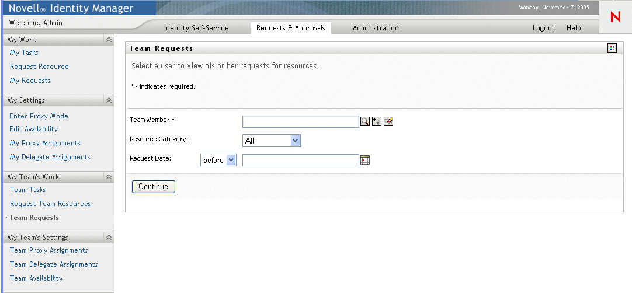The height and width of the screenshot is (293, 632).
Task: Collapse the My Team's Work section
Action: pyautogui.click(x=109, y=177)
